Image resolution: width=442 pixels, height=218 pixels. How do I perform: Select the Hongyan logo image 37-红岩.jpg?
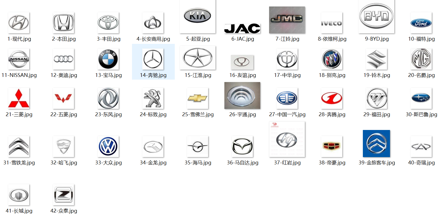click(287, 139)
